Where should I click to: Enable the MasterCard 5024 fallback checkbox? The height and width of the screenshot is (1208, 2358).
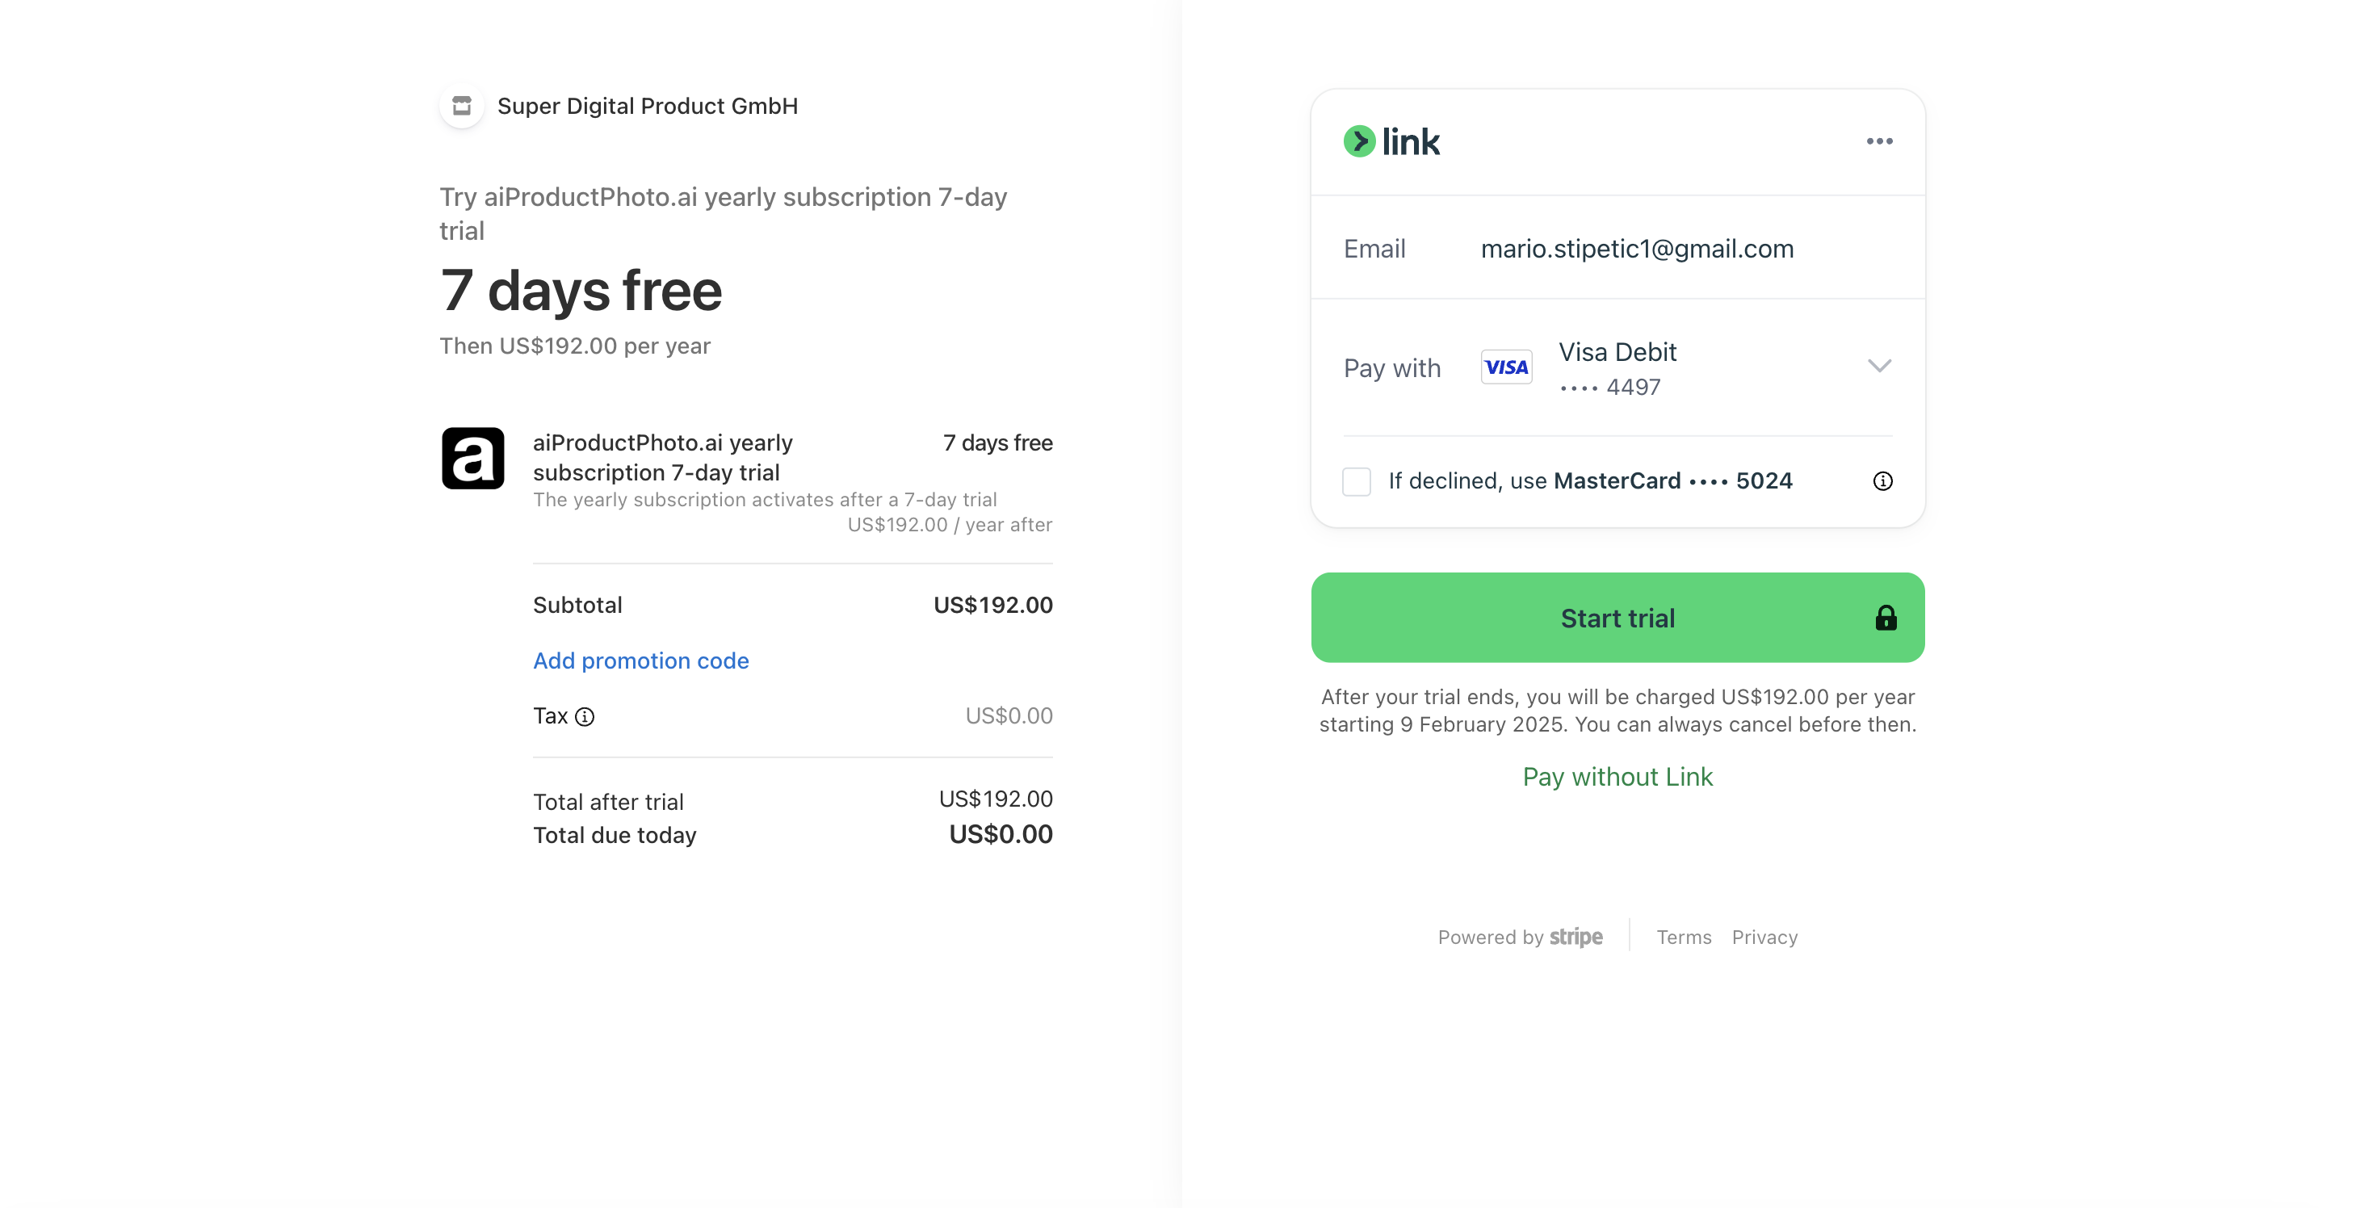point(1357,481)
